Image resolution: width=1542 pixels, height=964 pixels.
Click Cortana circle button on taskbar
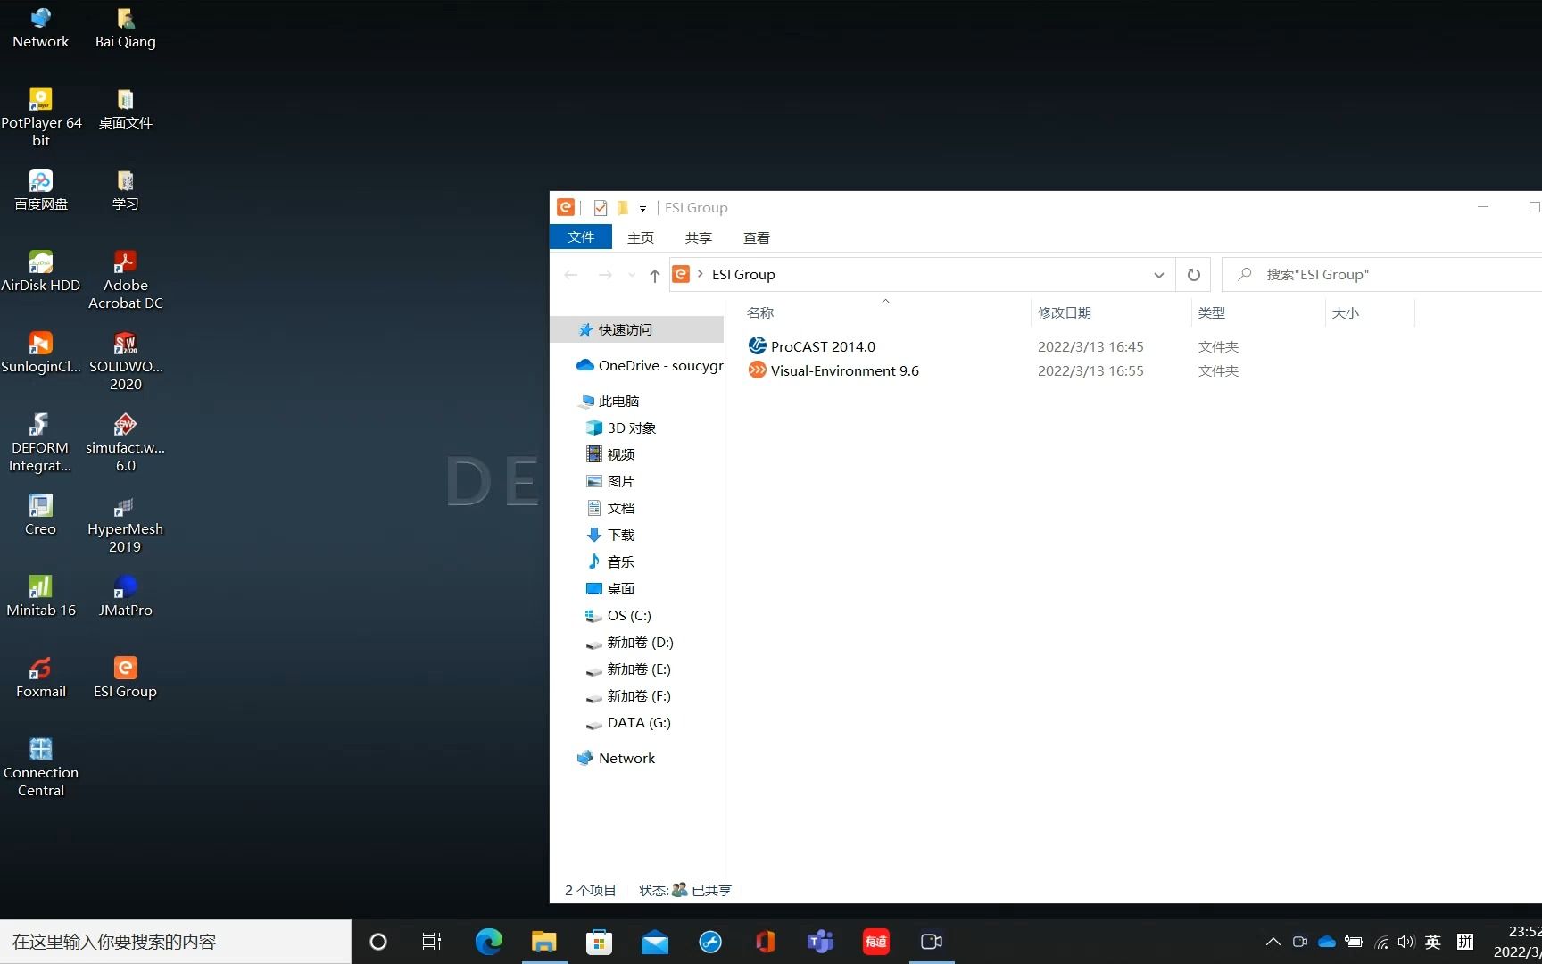coord(378,942)
